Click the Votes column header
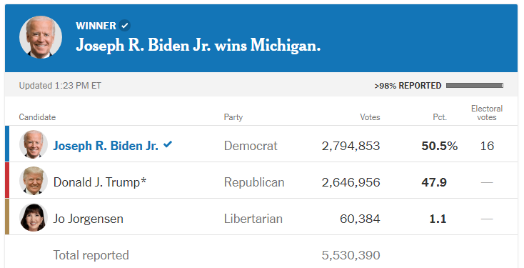The height and width of the screenshot is (268, 524). point(370,117)
